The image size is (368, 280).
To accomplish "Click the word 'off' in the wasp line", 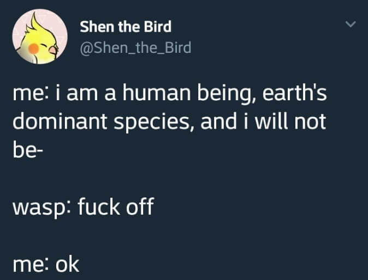I will point(138,206).
